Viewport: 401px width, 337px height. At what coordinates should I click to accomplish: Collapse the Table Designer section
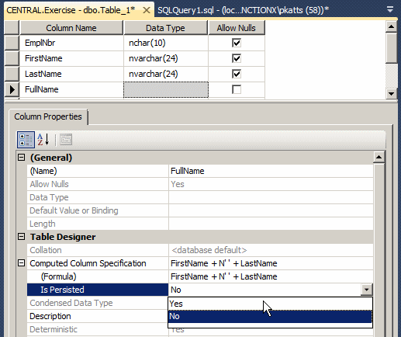22,237
